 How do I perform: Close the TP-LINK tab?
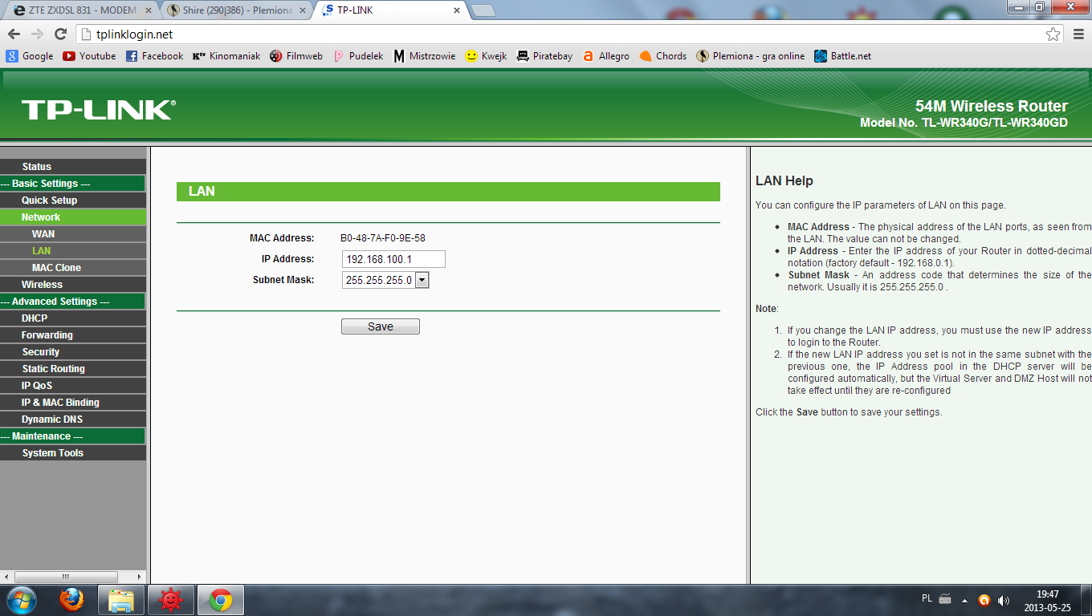click(x=457, y=10)
